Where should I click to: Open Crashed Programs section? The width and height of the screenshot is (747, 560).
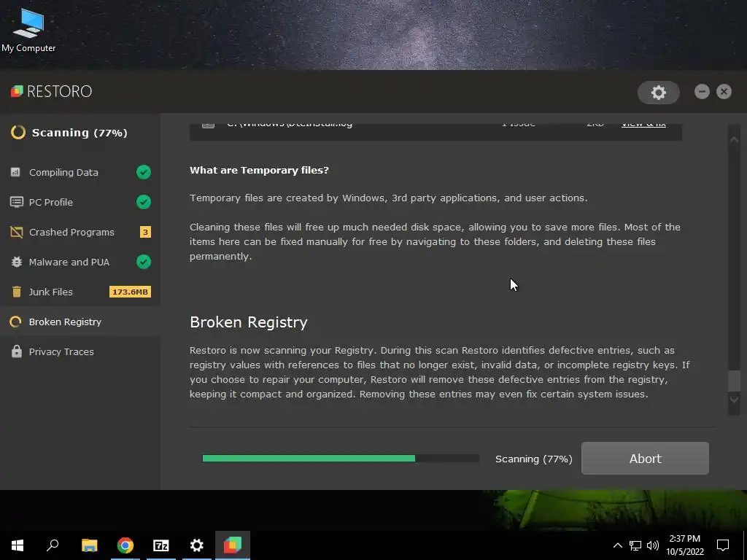tap(80, 232)
